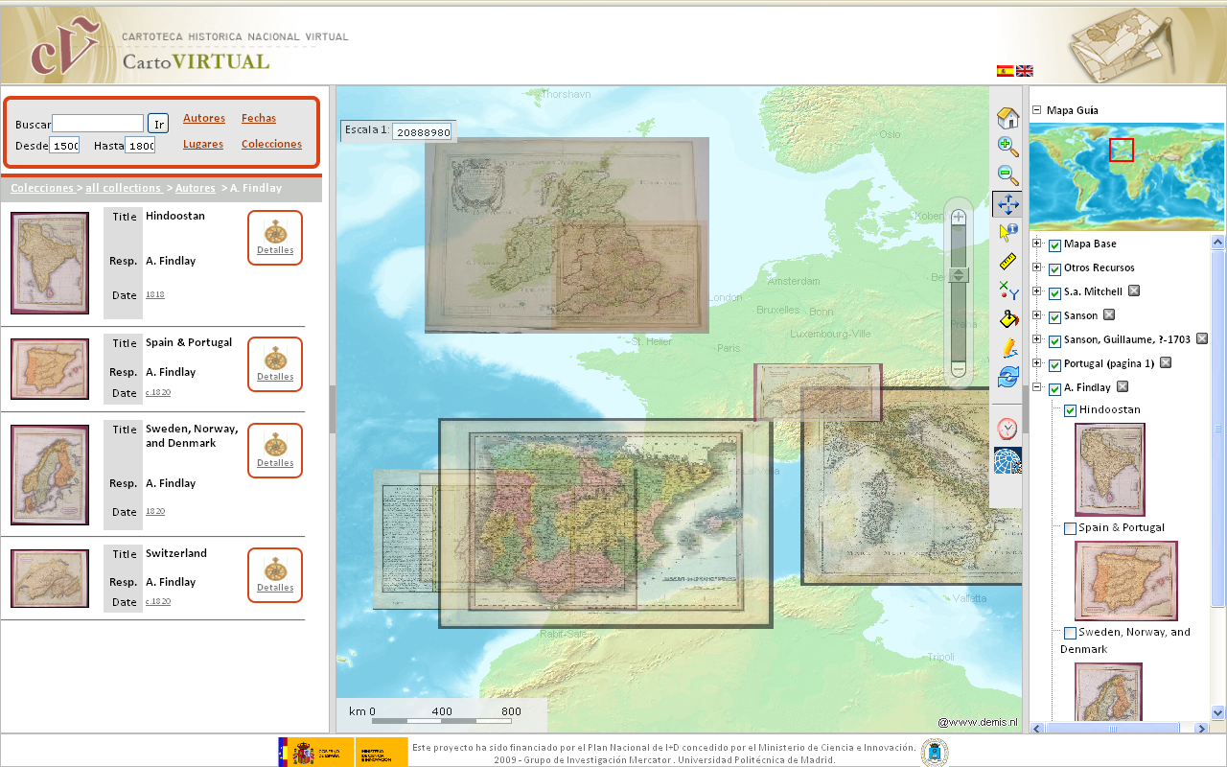Click compass icon in Hindoostan Detalles

tap(275, 231)
